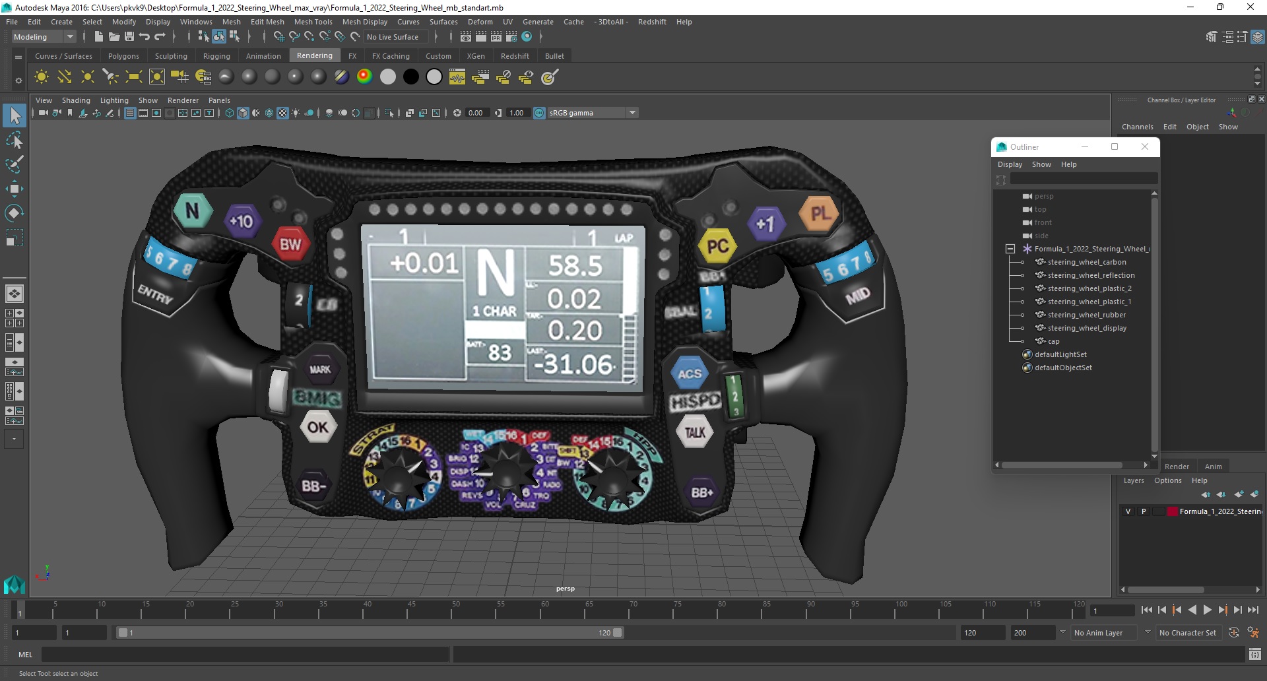
Task: Switch to the Polygons shelf tab
Action: point(123,56)
